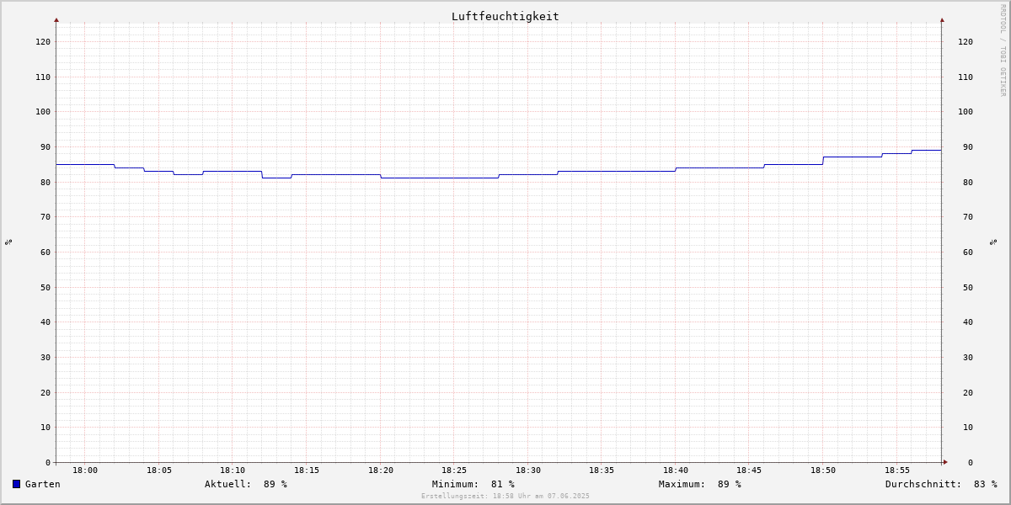Click the 'Minimum: 81 %' value
1011x505 pixels.
tap(473, 484)
